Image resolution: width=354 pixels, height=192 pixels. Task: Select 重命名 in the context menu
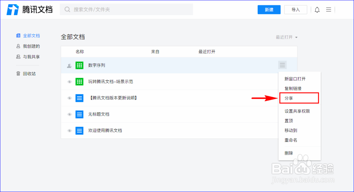pyautogui.click(x=291, y=140)
